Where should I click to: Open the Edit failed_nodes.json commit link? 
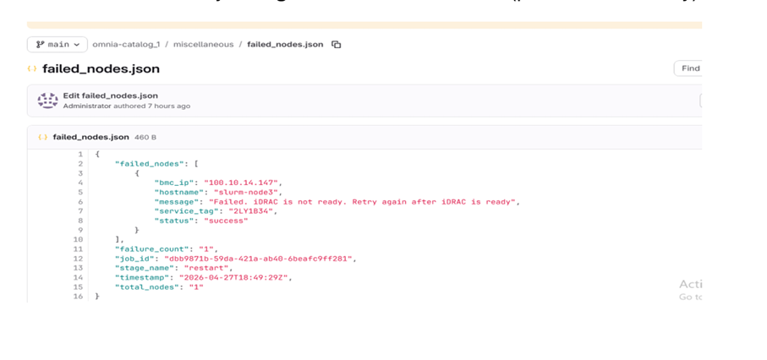point(111,95)
